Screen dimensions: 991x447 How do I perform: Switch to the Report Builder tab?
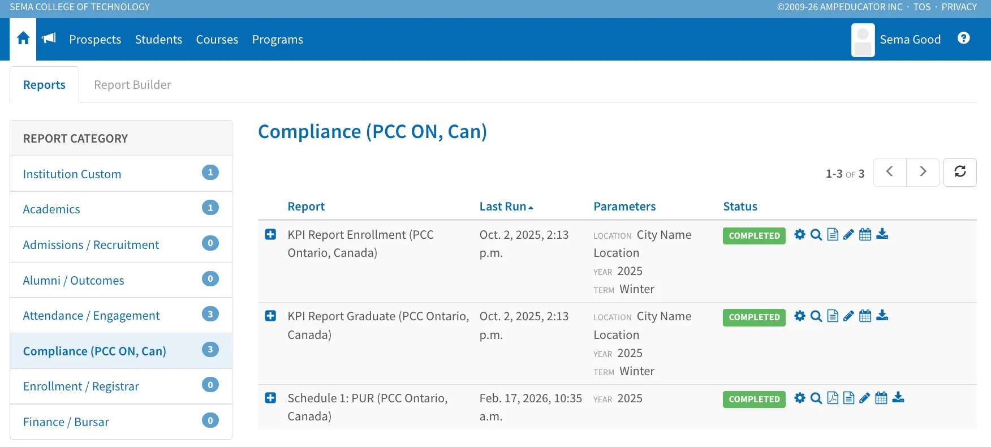pos(132,84)
